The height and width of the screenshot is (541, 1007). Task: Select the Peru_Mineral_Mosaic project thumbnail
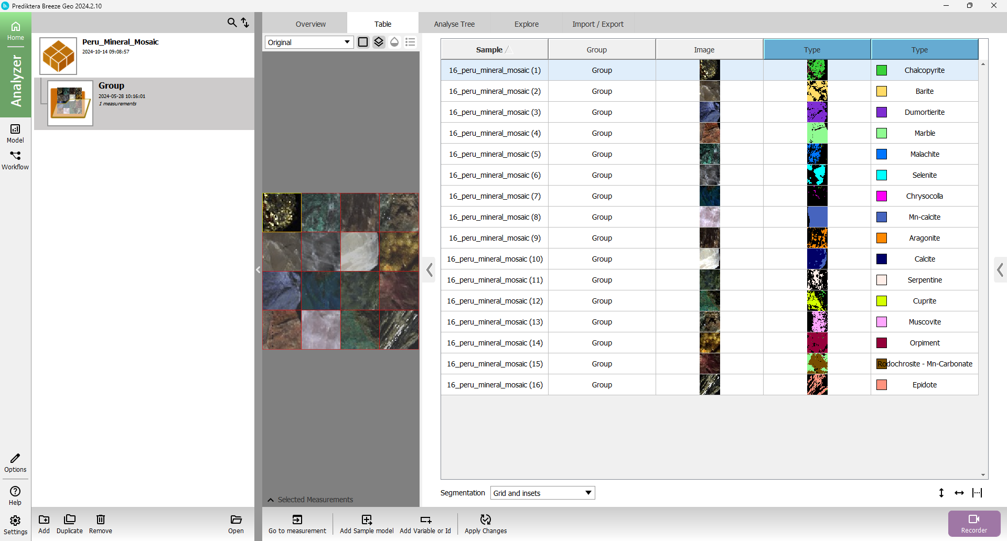click(x=58, y=56)
